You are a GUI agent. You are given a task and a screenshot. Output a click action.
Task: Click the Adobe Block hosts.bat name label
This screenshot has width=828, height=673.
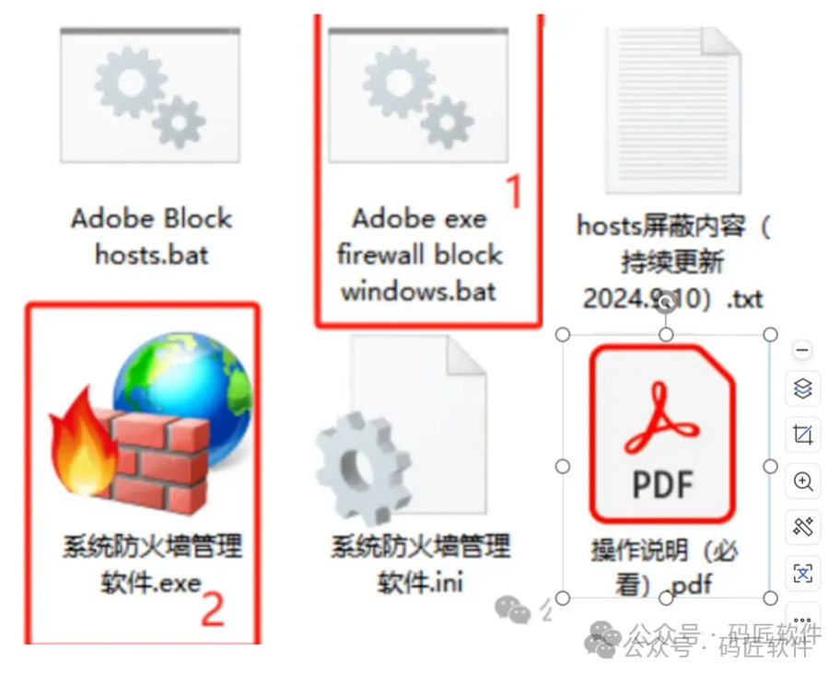tap(152, 237)
